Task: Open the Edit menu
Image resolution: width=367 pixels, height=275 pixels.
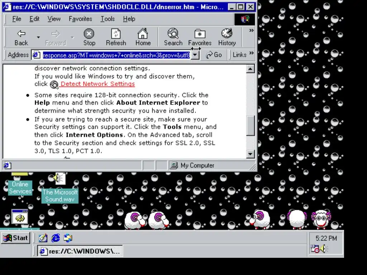Action: coord(34,19)
